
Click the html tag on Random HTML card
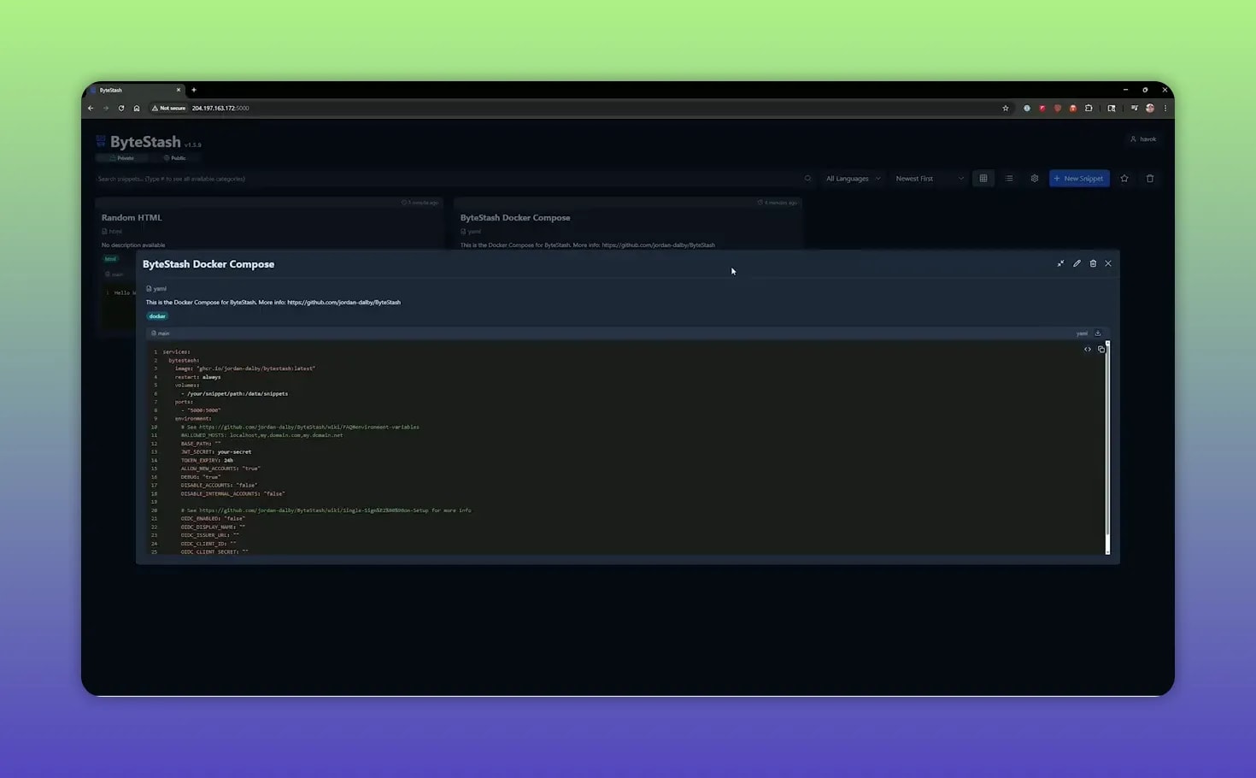pos(110,259)
